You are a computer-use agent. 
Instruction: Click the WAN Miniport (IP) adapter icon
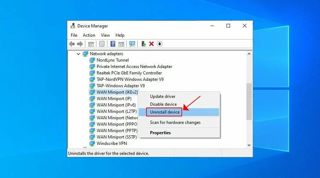(x=92, y=99)
